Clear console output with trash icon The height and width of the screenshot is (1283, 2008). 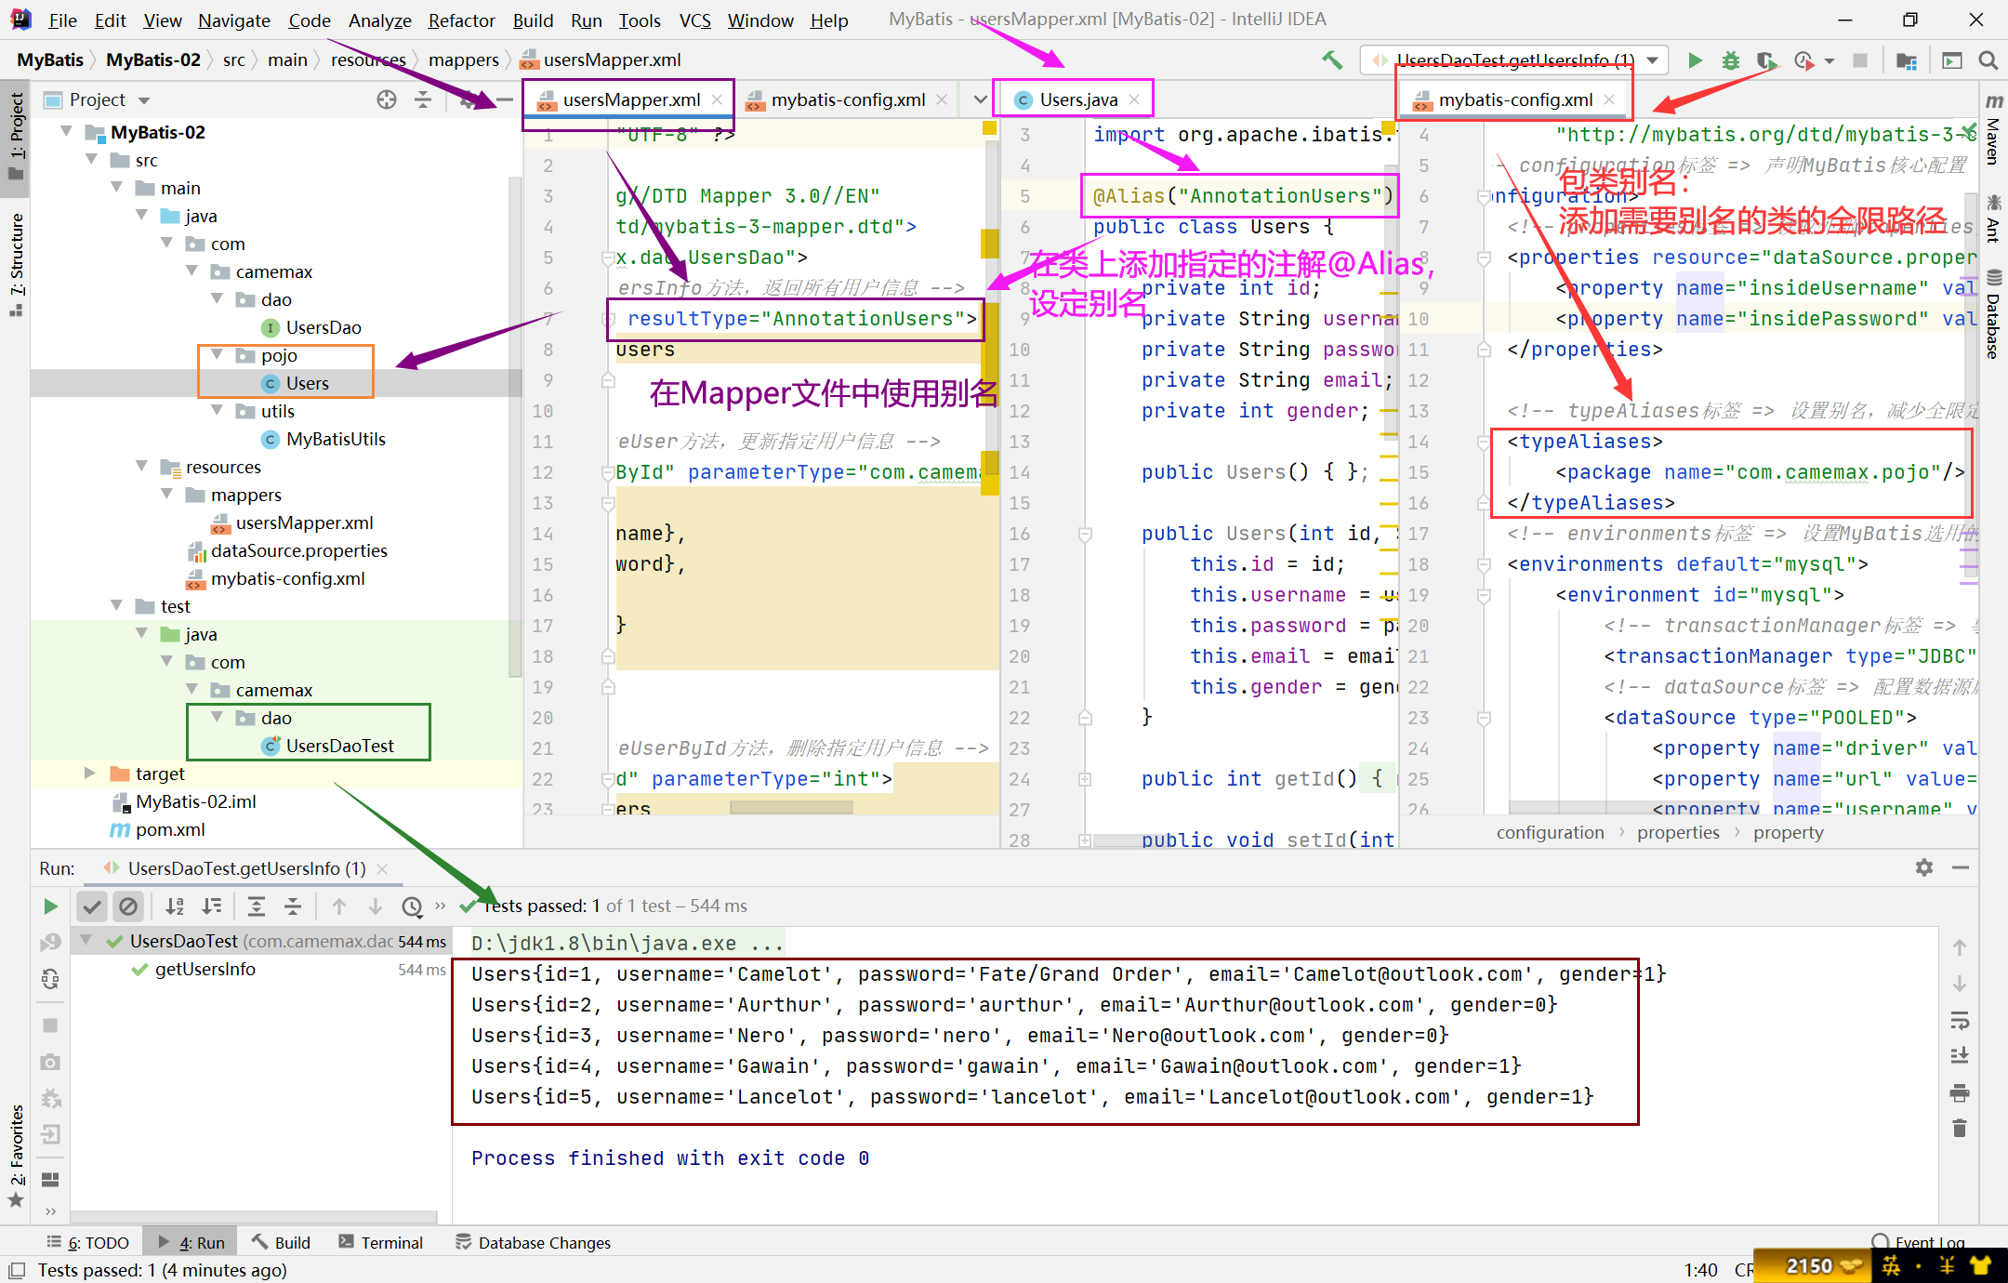coord(1960,1128)
